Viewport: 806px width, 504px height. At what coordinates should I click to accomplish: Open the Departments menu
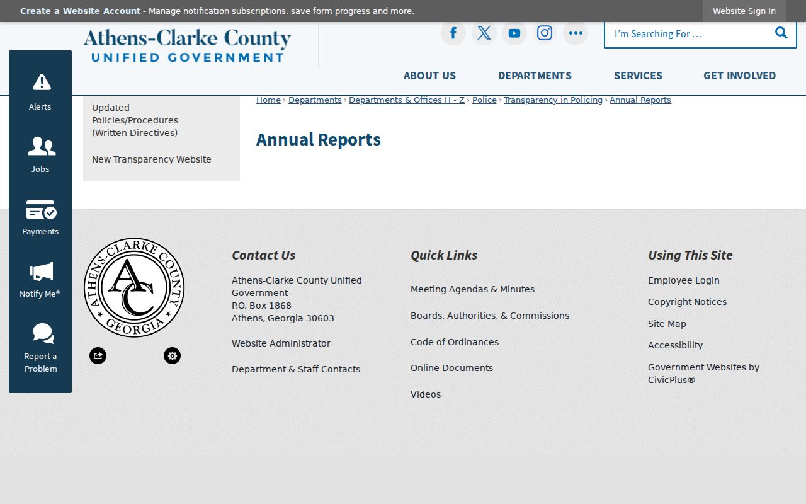point(535,76)
